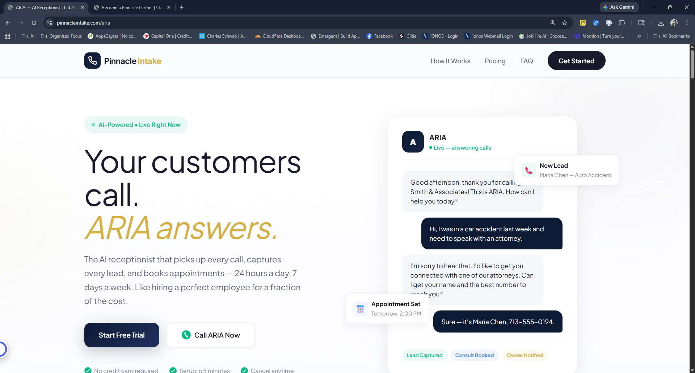Open the tab search media icon

pyautogui.click(x=641, y=23)
